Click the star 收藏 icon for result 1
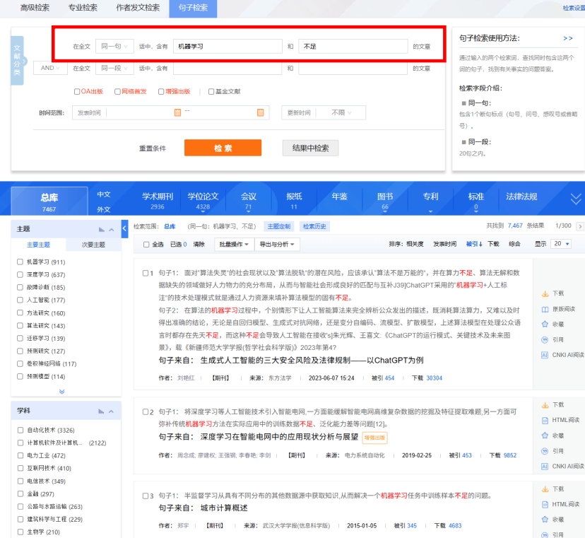 [x=545, y=324]
